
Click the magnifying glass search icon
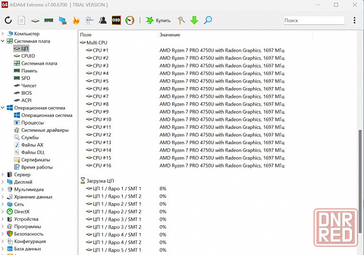pos(208,21)
